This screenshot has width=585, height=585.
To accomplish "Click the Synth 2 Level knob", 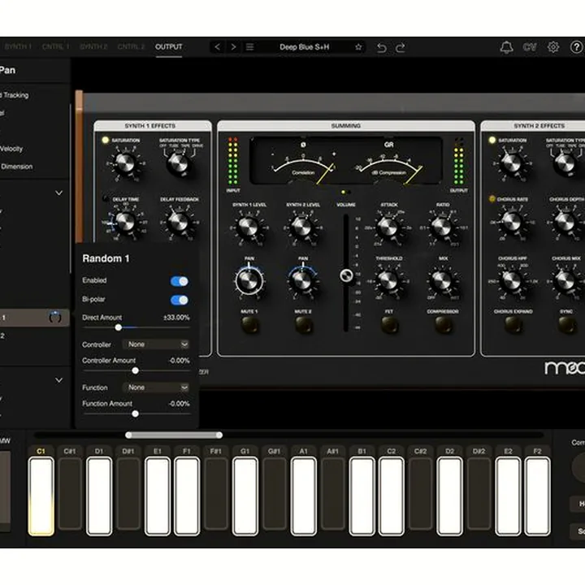I will click(302, 227).
